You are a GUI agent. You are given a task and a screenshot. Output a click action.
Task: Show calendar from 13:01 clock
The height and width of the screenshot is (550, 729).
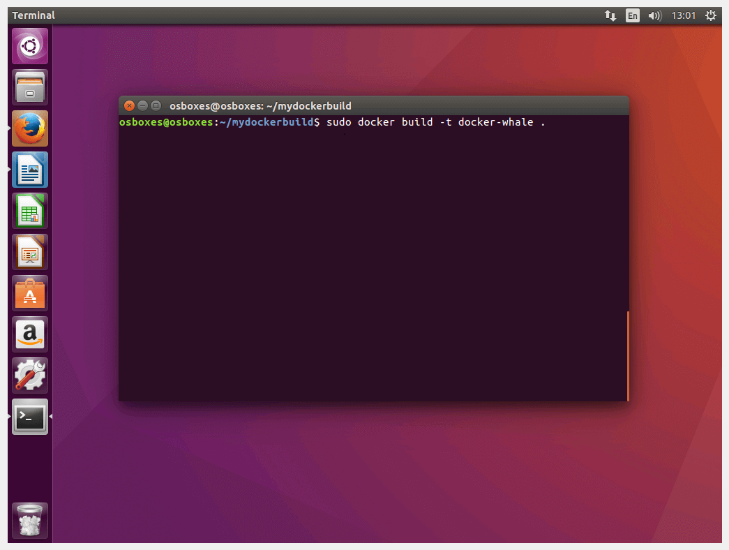coord(684,15)
